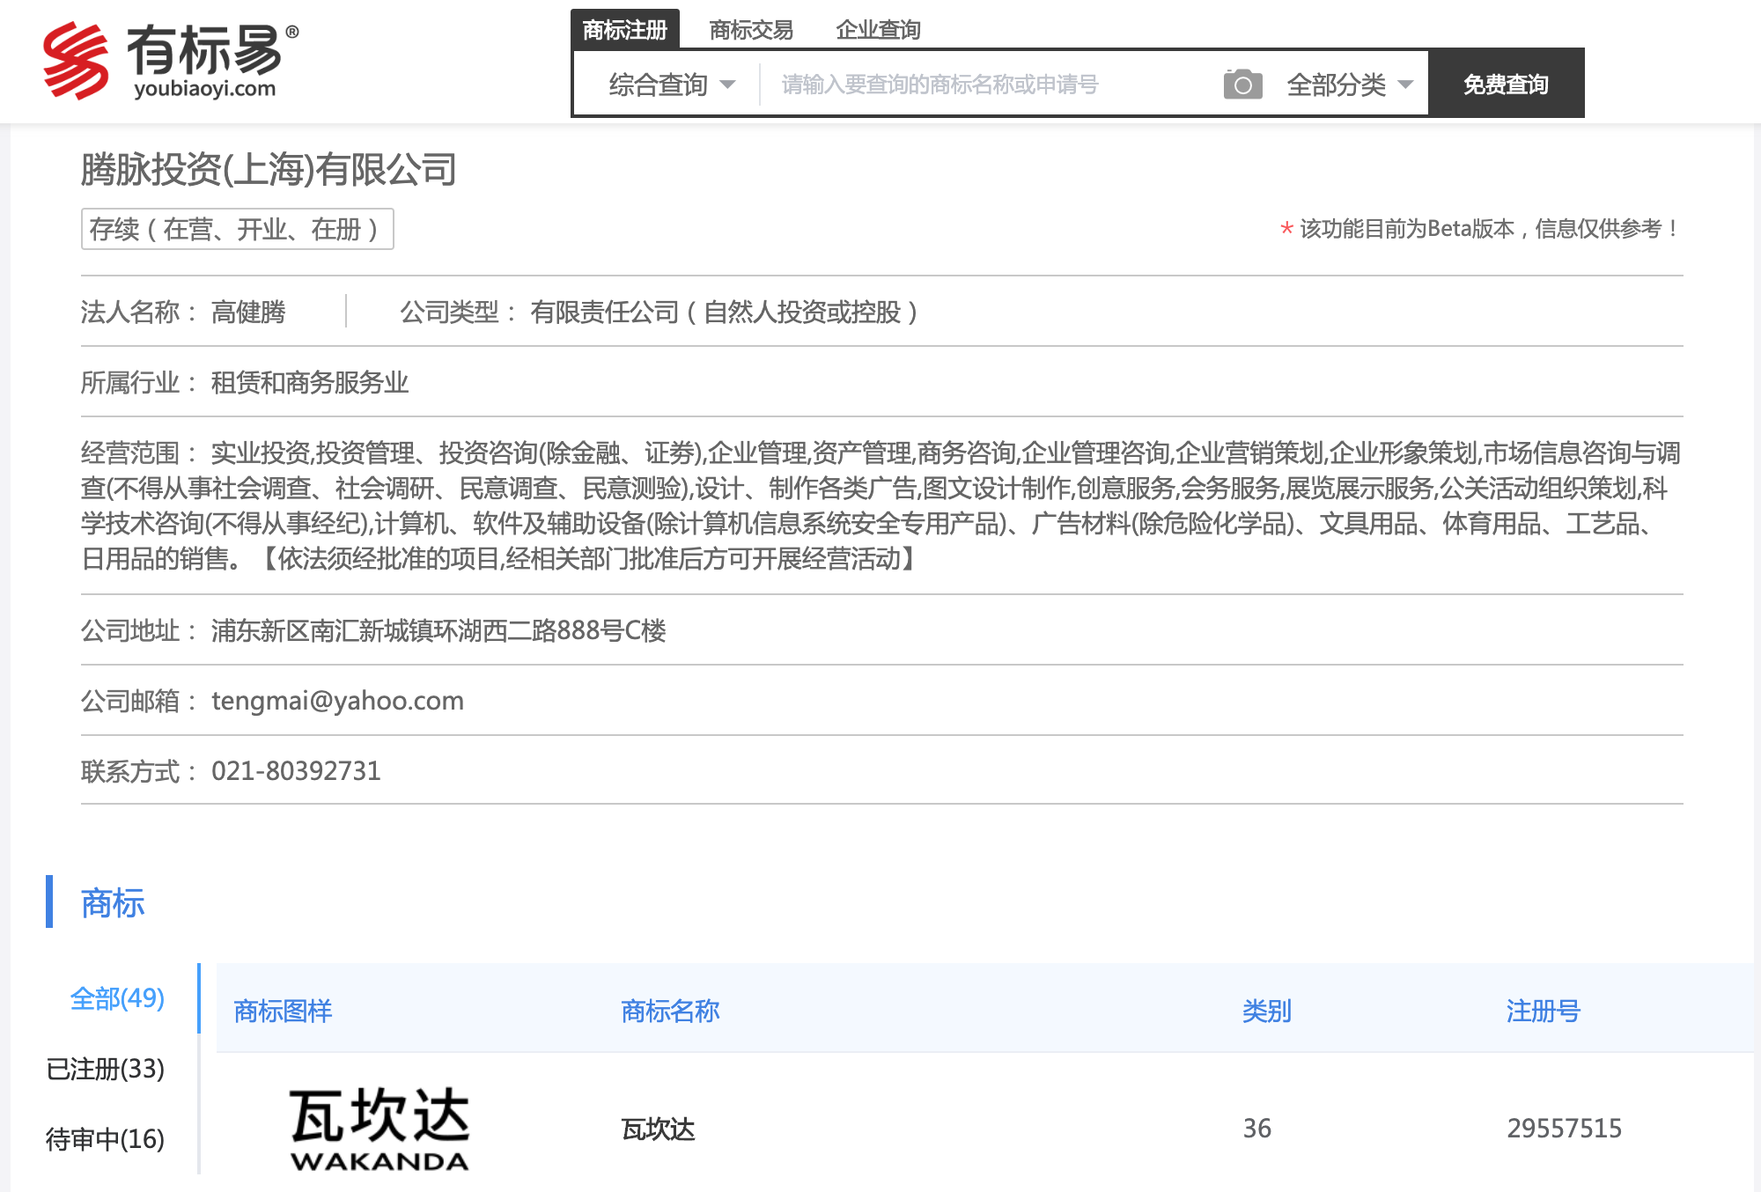Click company title 腾脉投资(上海)有限公司
This screenshot has height=1192, width=1761.
coord(269,169)
